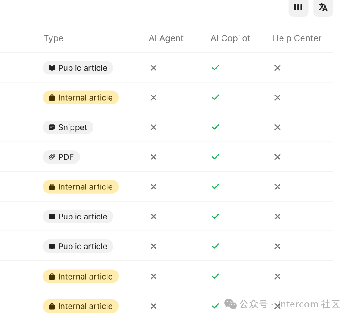Sort by the Type column header
This screenshot has height=318, width=351.
tap(53, 38)
